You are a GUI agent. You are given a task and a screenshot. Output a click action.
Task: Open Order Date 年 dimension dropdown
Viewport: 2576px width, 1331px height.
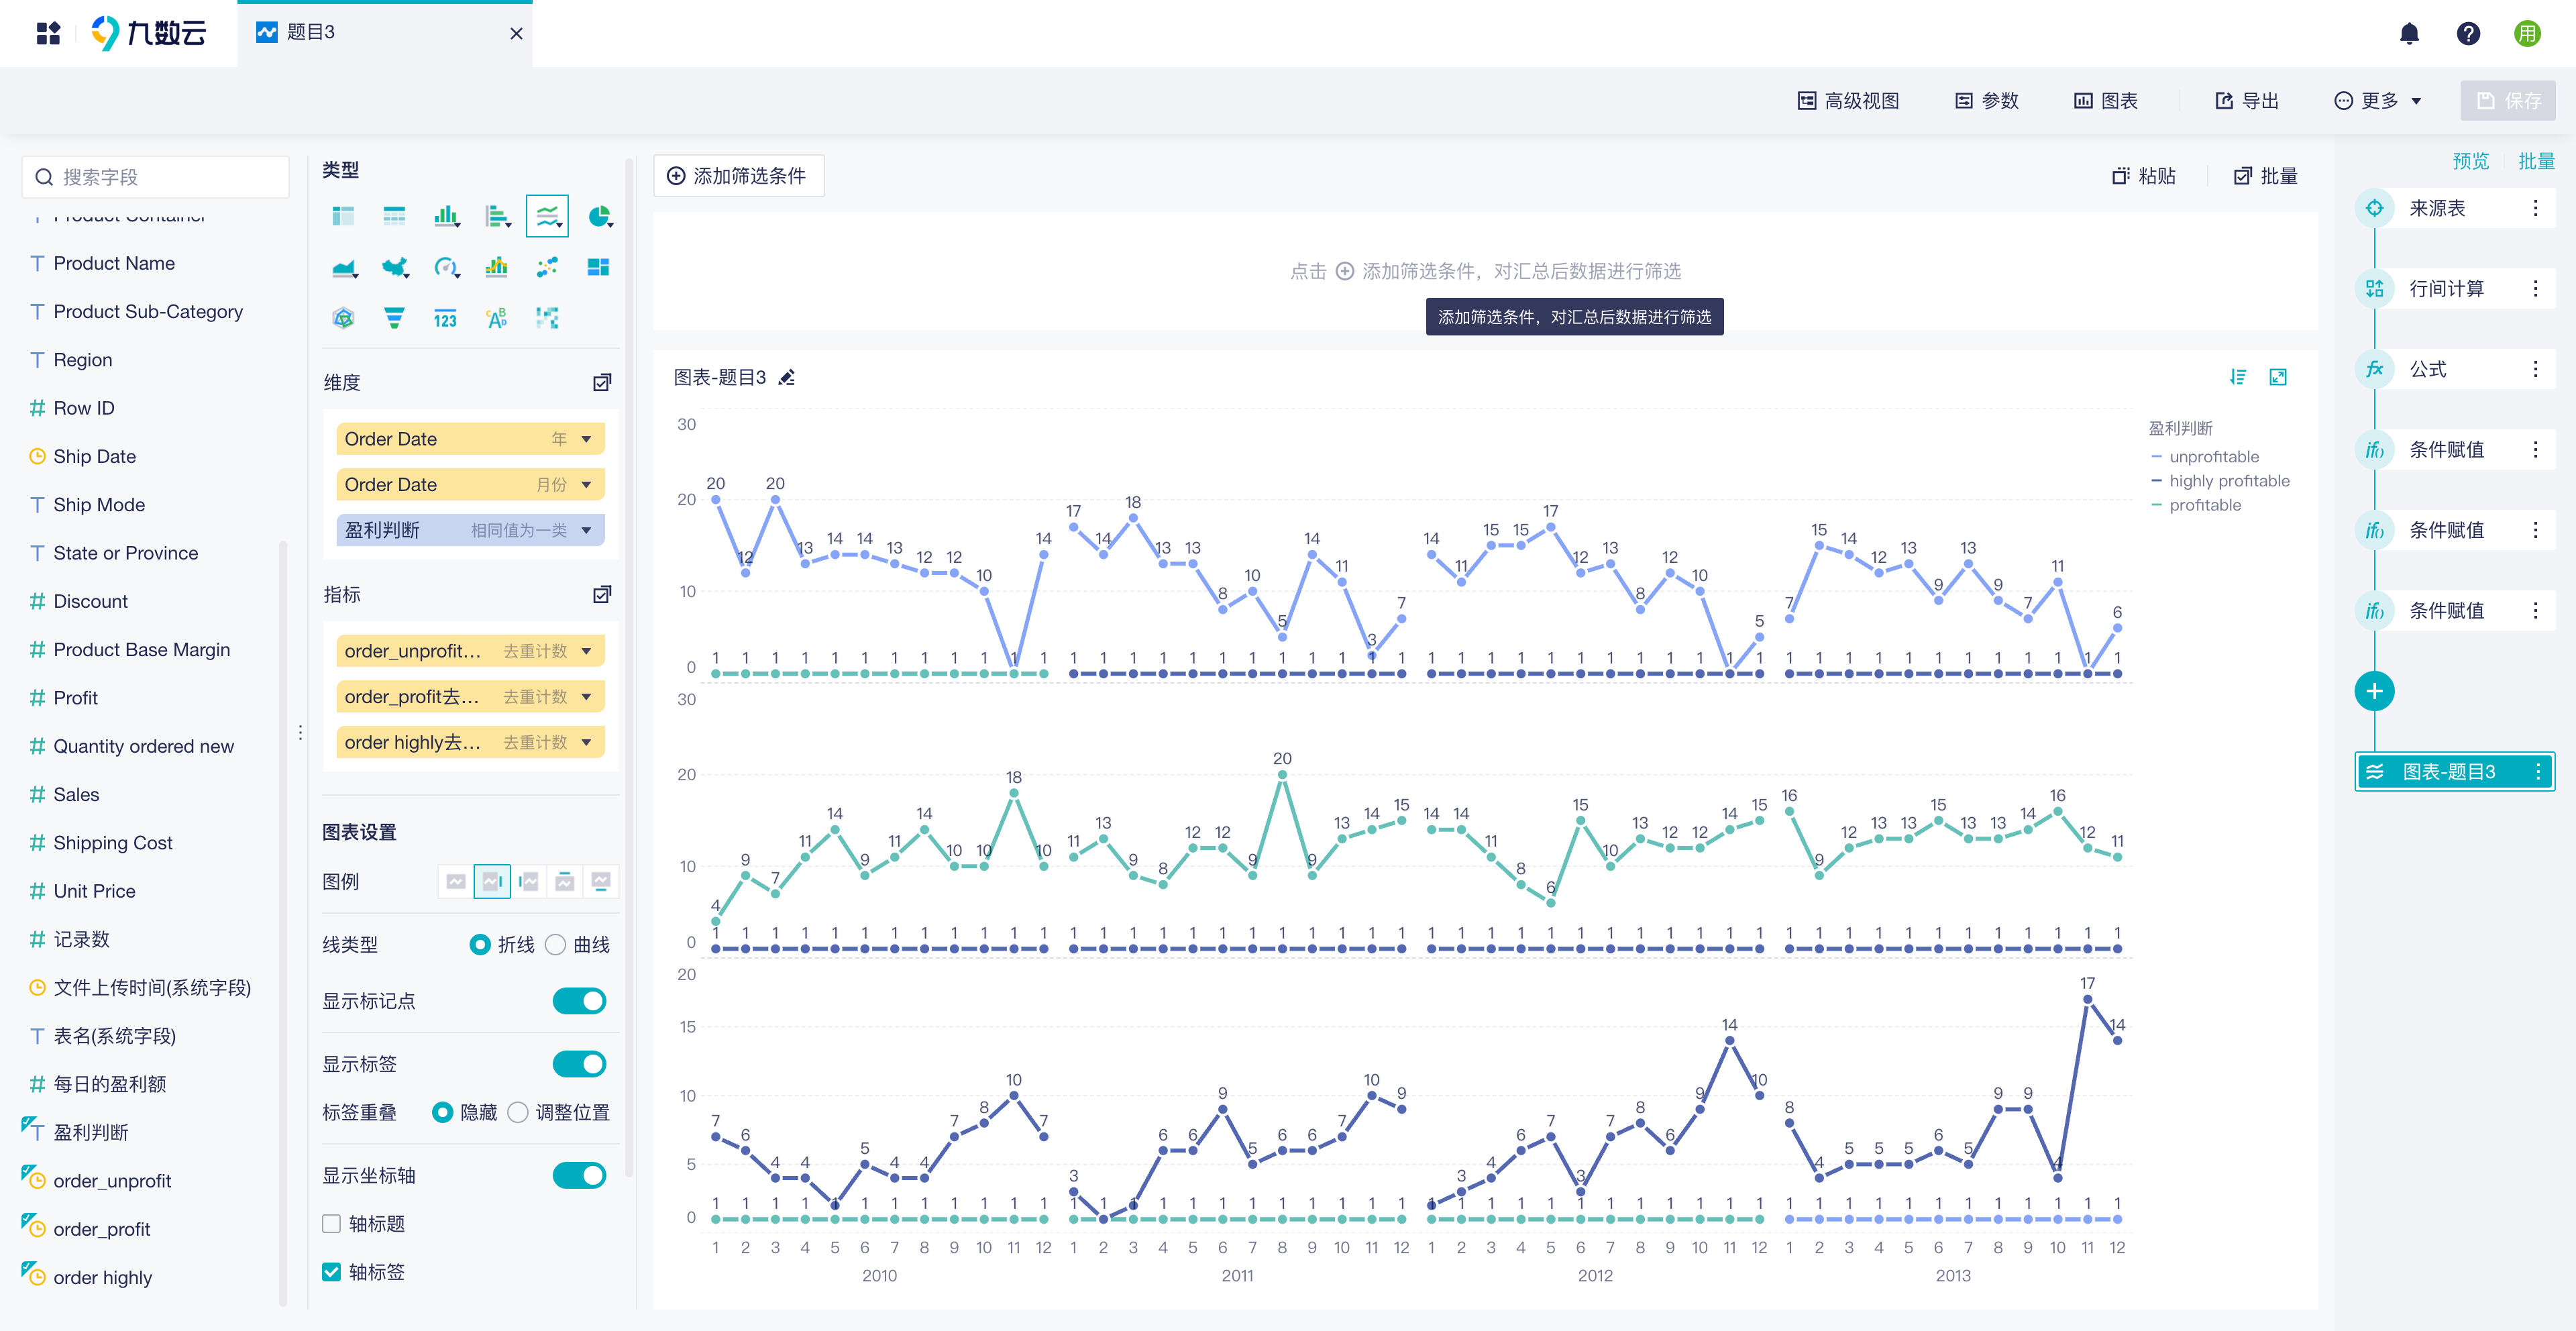(586, 439)
